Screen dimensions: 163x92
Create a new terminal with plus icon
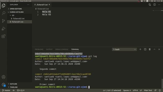point(140,49)
